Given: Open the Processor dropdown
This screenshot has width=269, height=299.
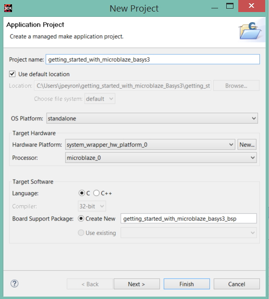Looking at the screenshot, I should coord(161,158).
